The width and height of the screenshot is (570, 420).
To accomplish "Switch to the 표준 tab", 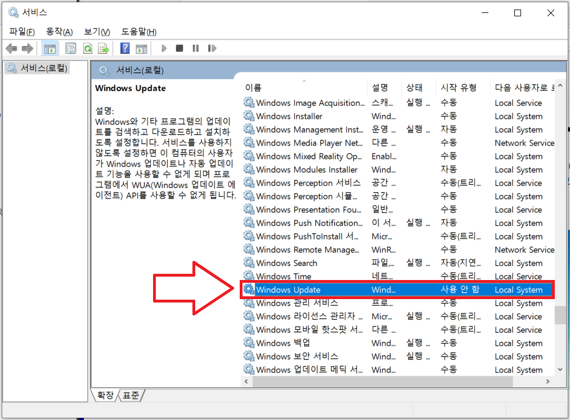I will (x=131, y=395).
